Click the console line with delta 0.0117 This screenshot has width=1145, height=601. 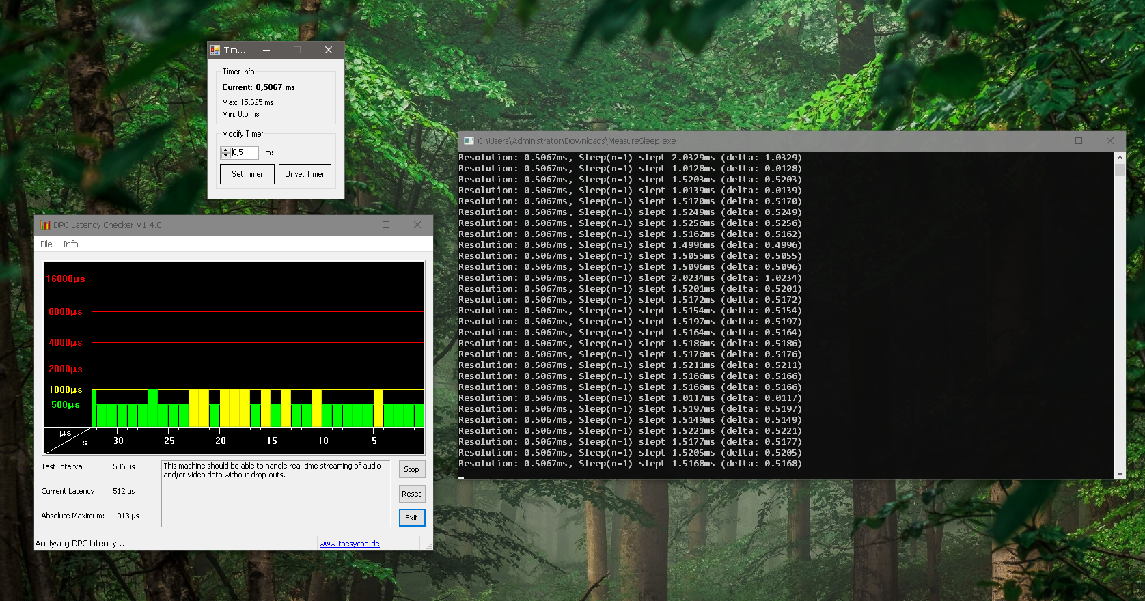630,398
